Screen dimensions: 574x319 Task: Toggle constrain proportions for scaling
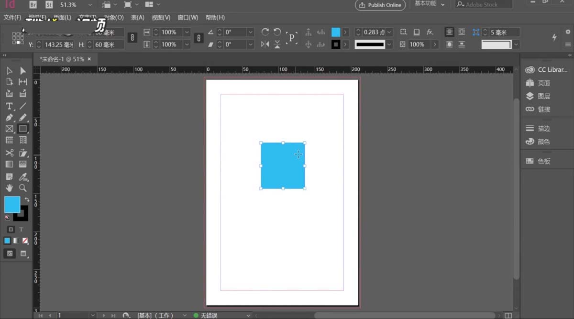click(x=198, y=38)
